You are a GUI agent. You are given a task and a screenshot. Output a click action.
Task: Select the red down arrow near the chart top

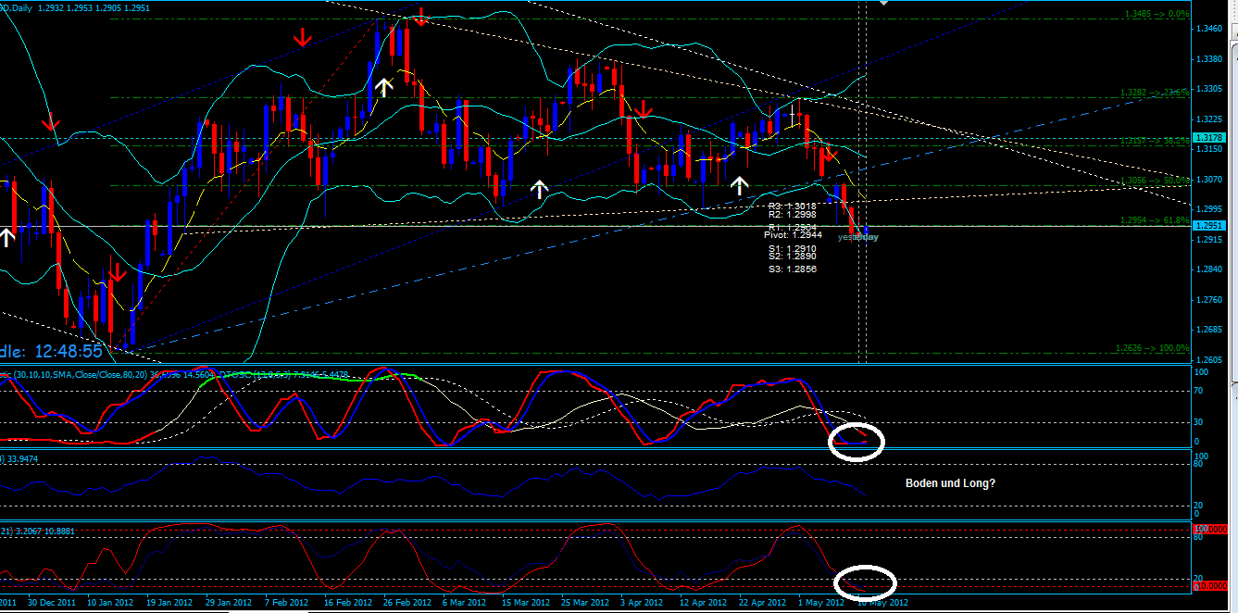click(x=422, y=16)
